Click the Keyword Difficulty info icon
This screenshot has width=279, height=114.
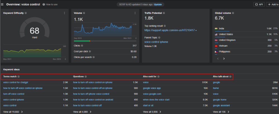pyautogui.click(x=26, y=13)
